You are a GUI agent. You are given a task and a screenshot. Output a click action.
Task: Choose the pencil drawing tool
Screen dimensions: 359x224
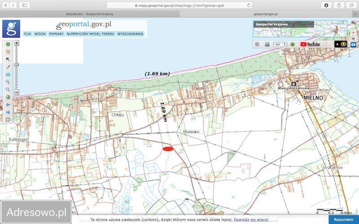click(x=8, y=67)
